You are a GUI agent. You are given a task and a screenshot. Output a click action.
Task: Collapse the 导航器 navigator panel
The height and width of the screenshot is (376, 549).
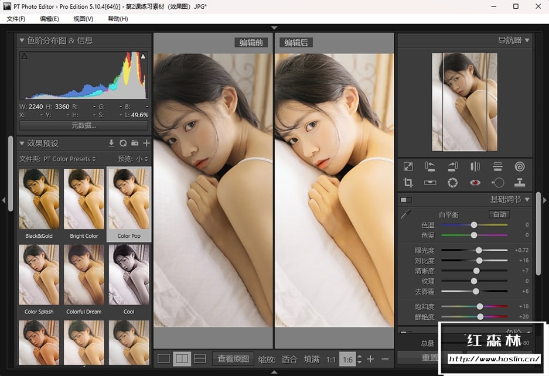(x=527, y=40)
